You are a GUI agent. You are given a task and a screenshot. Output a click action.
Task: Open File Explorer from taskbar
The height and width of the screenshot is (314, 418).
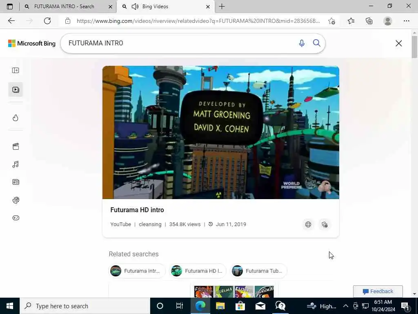(220, 306)
